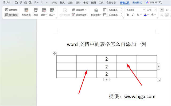Switch to the 工具 tab

101,2
